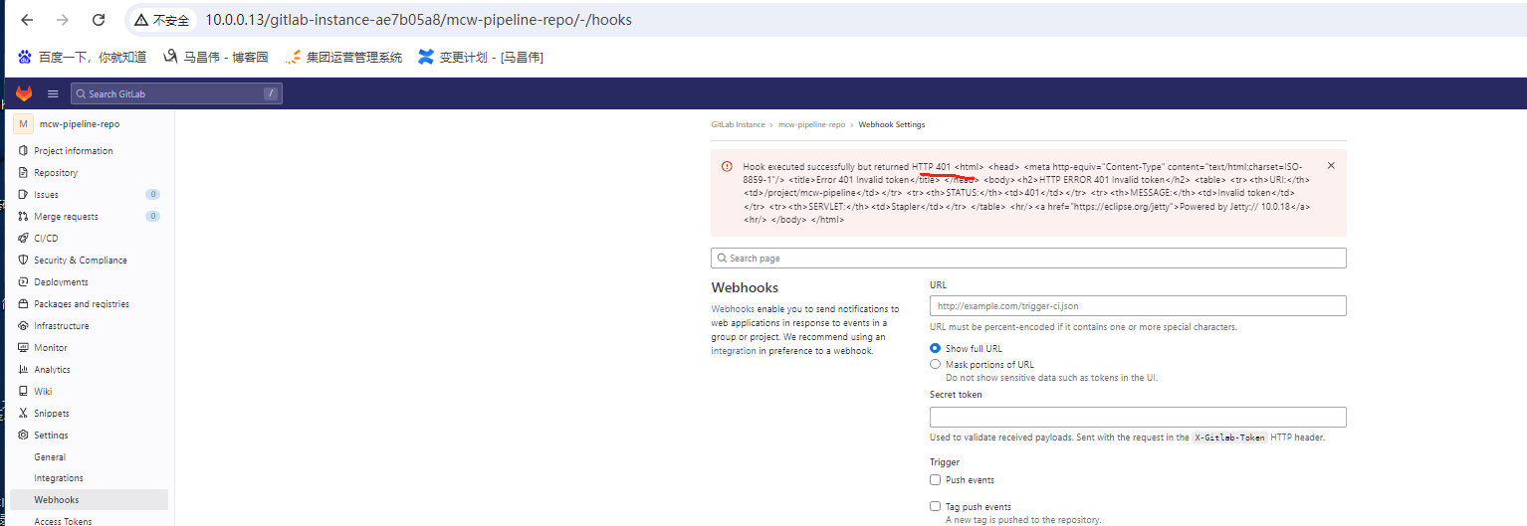Open 百度一下 bookmark
Screen dimensions: 1527x526
click(x=83, y=57)
